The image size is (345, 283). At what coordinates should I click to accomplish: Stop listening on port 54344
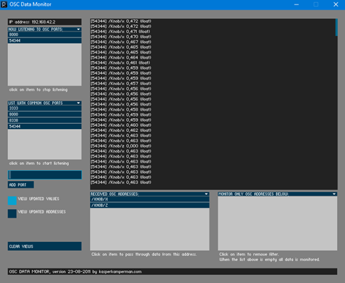coord(45,40)
